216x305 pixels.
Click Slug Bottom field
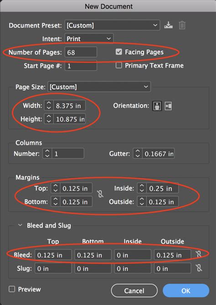pyautogui.click(x=93, y=269)
